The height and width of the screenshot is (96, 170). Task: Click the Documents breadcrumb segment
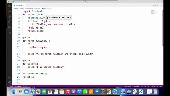pyautogui.click(x=30, y=8)
